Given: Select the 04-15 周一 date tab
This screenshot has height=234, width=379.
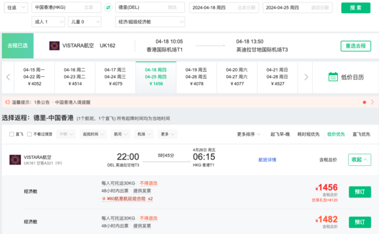Looking at the screenshot, I should 34,77.
